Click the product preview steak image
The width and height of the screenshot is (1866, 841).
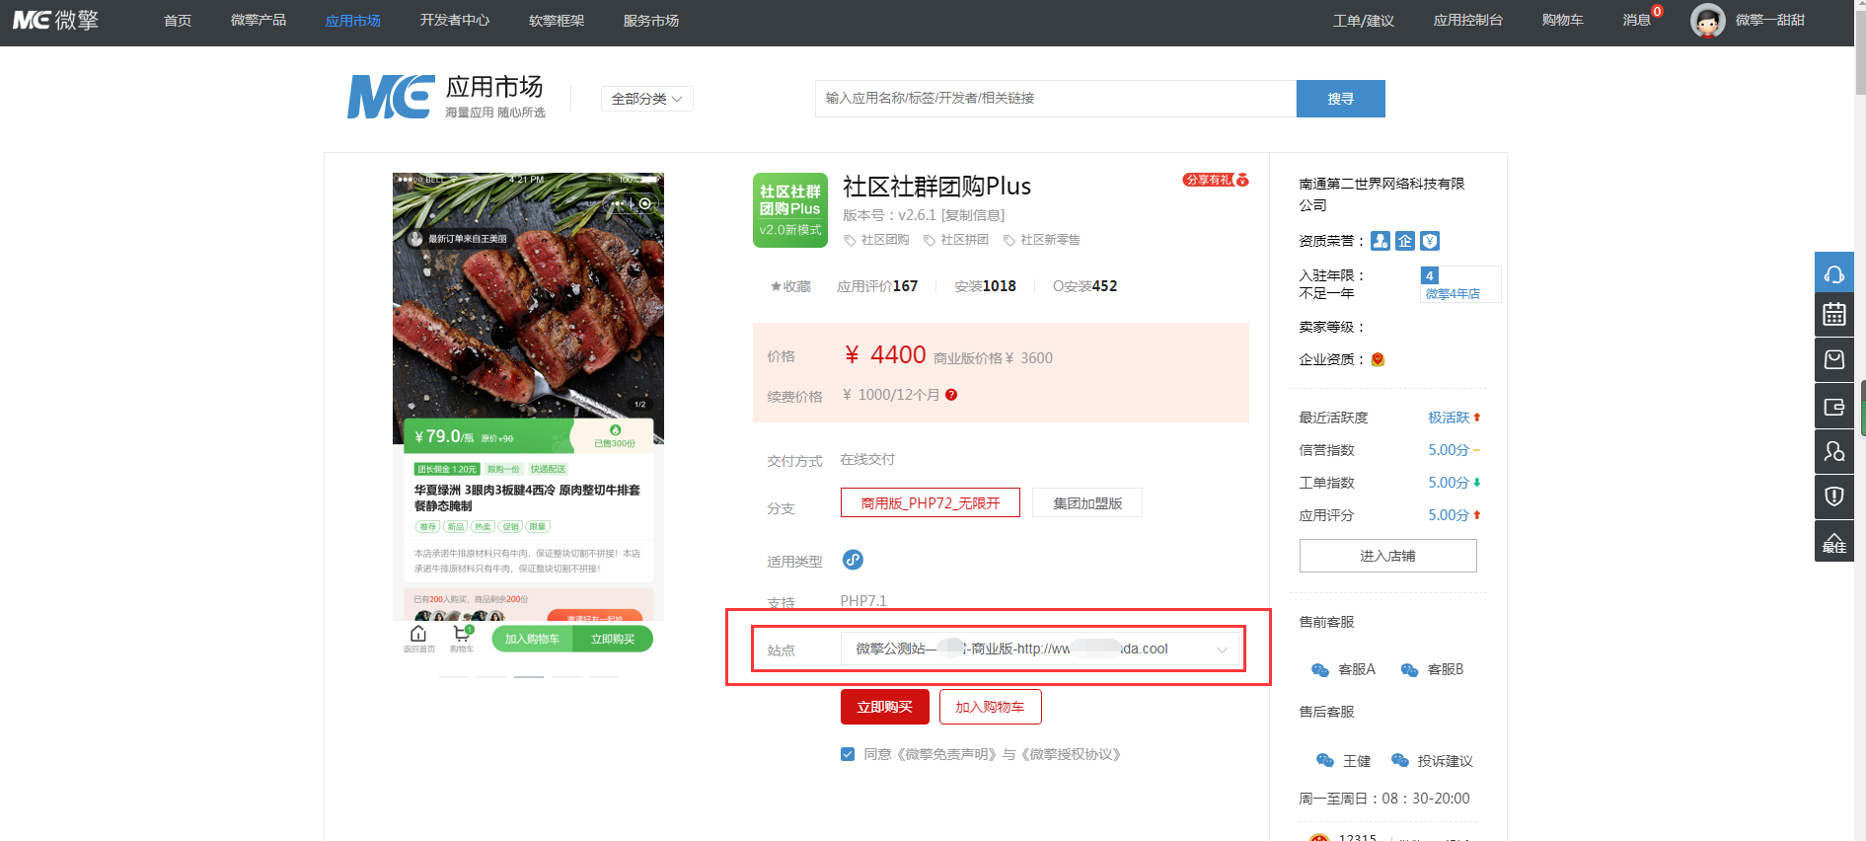point(528,309)
